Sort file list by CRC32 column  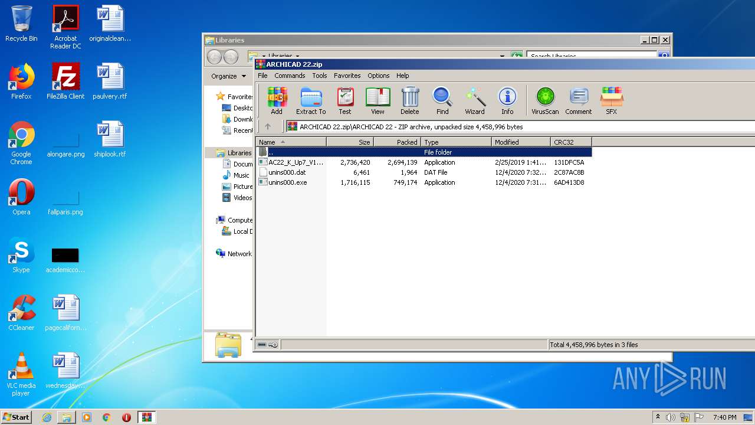(572, 142)
